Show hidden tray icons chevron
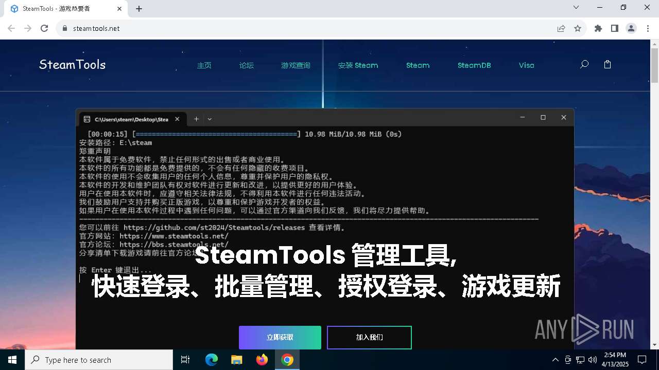Image resolution: width=659 pixels, height=370 pixels. pyautogui.click(x=555, y=360)
